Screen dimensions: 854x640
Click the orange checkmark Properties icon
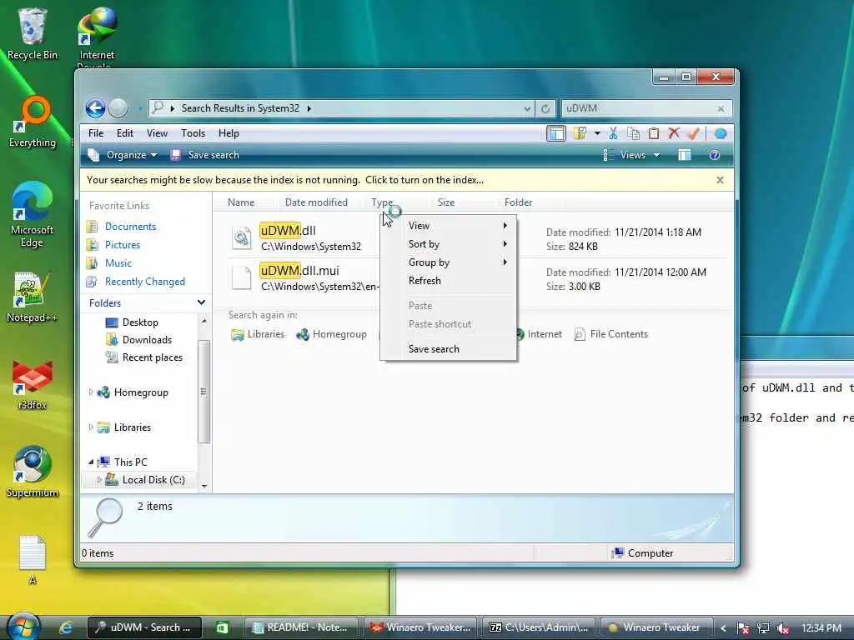click(x=693, y=133)
